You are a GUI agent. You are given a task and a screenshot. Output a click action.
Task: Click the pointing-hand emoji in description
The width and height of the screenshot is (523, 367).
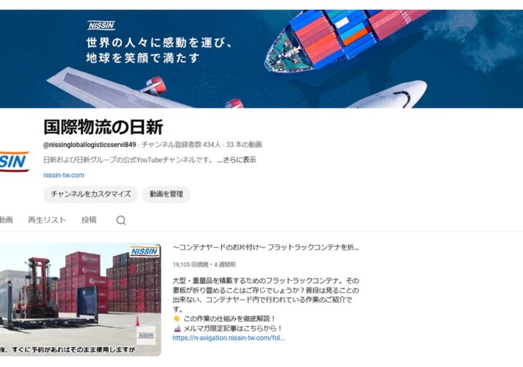tap(177, 319)
